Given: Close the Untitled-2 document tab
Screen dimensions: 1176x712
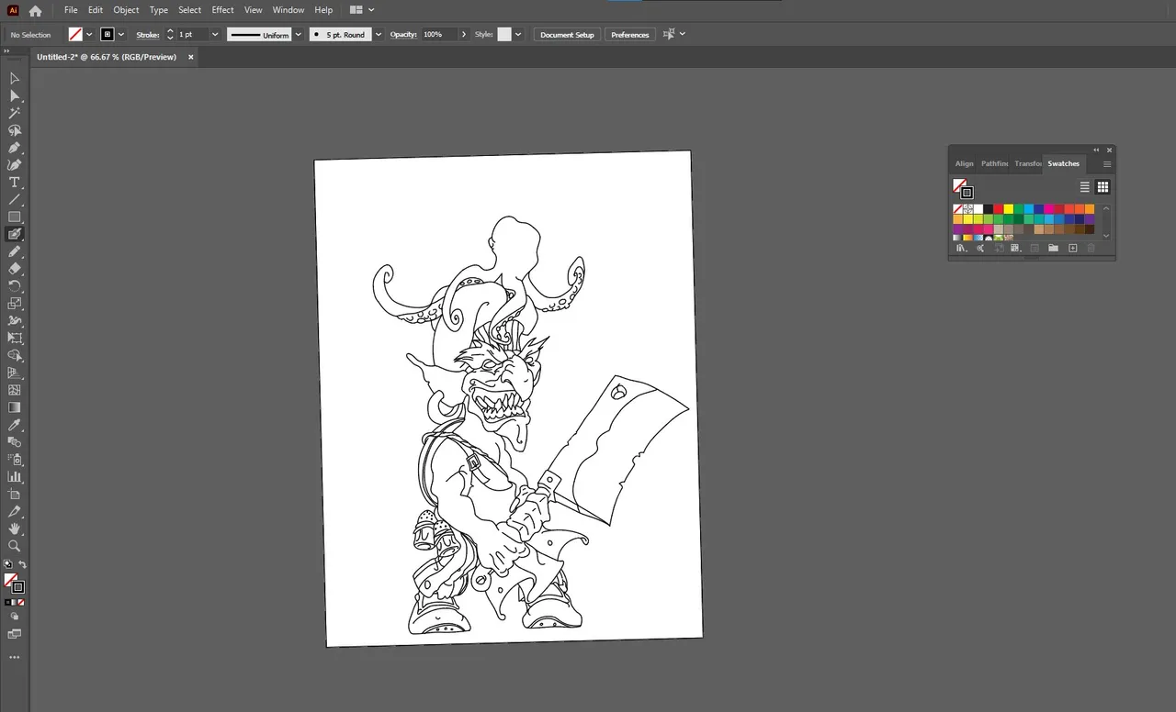Looking at the screenshot, I should [x=191, y=57].
